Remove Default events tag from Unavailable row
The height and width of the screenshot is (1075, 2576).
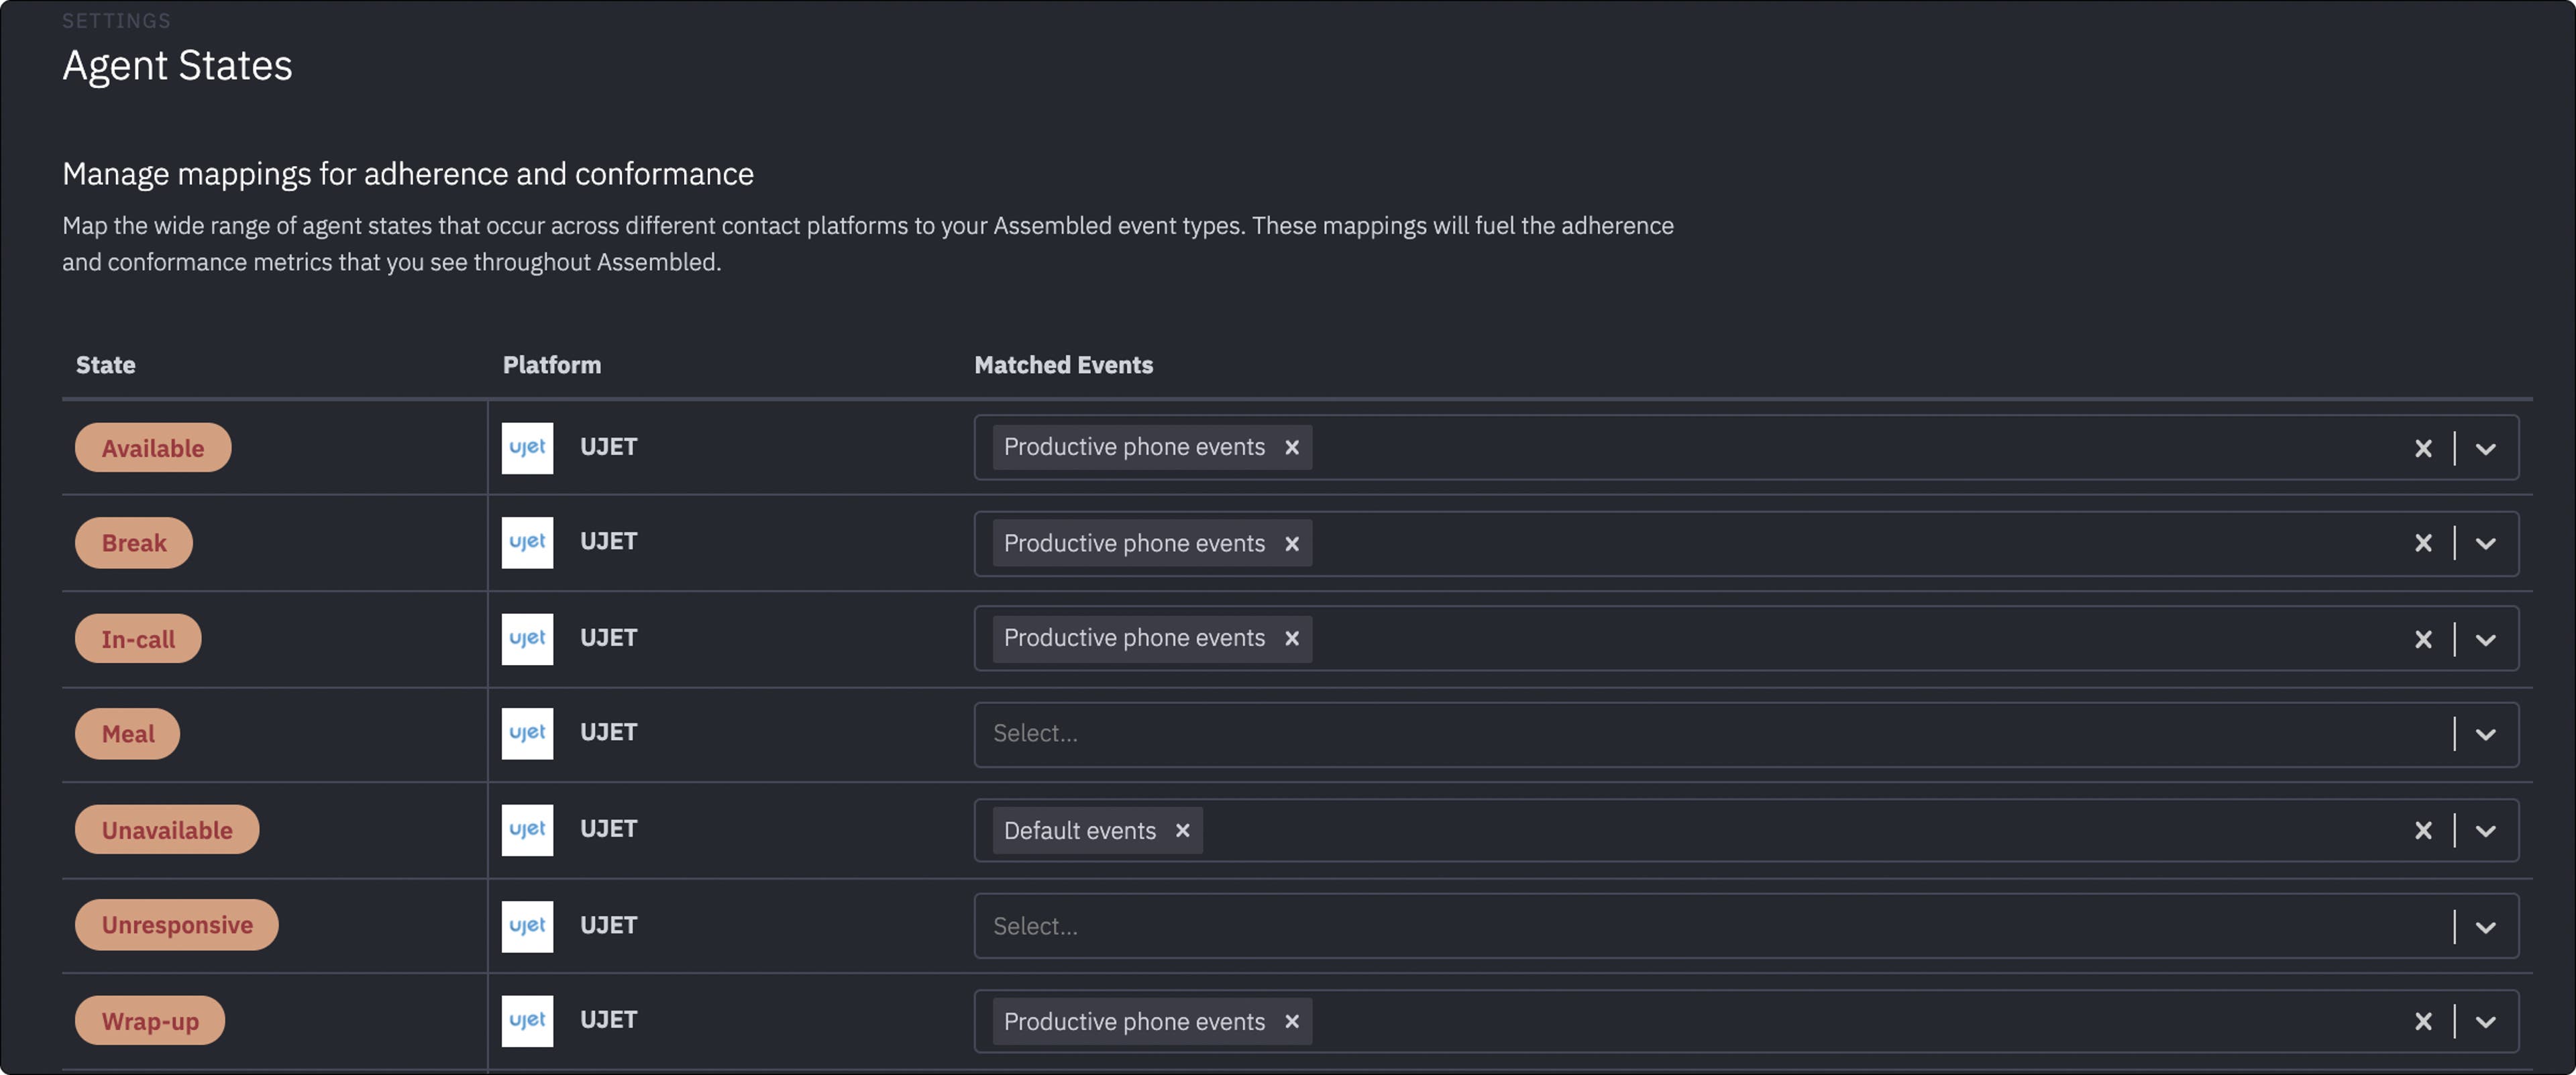click(1182, 830)
